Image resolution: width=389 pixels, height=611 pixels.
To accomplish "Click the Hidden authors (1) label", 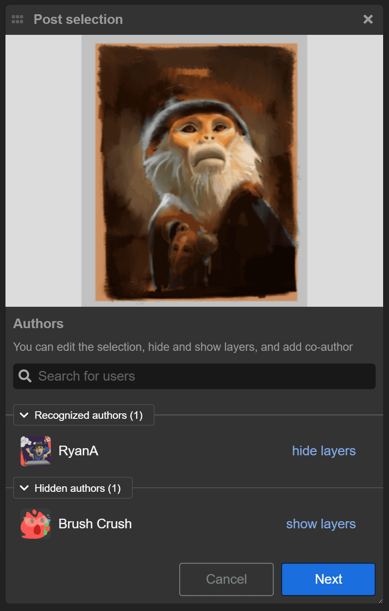I will pyautogui.click(x=78, y=488).
